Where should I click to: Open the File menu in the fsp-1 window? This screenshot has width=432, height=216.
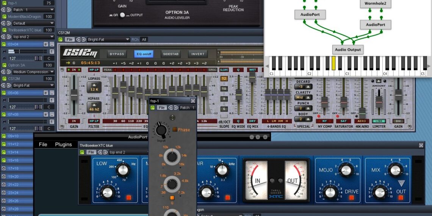click(162, 108)
